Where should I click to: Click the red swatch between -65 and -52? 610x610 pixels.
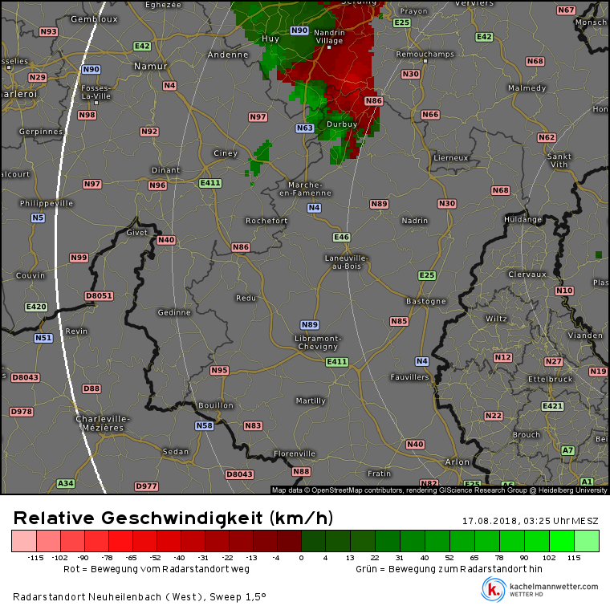144,541
